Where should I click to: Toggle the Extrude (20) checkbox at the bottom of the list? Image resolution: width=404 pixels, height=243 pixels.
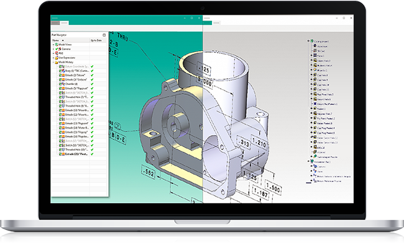[x=60, y=154]
